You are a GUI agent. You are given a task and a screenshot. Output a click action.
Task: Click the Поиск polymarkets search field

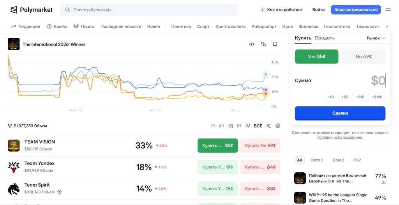click(x=149, y=10)
